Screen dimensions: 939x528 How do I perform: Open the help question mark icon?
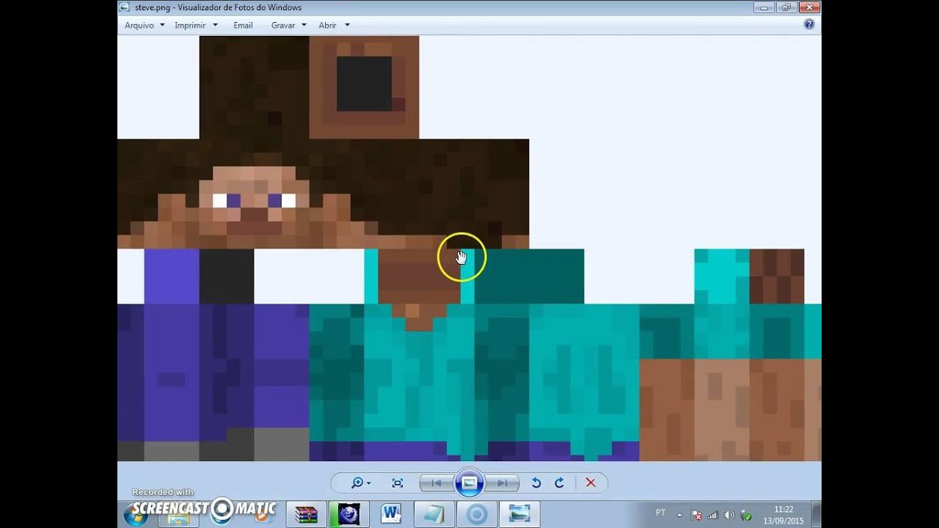pyautogui.click(x=809, y=24)
